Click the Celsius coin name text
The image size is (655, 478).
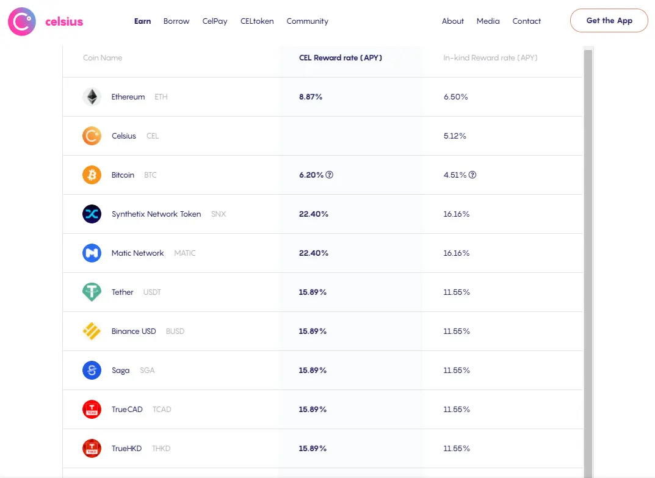click(124, 136)
